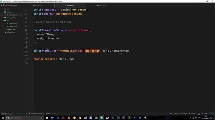Open Outlook from the taskbar
Viewport: 215px width, 120px height.
52,118
